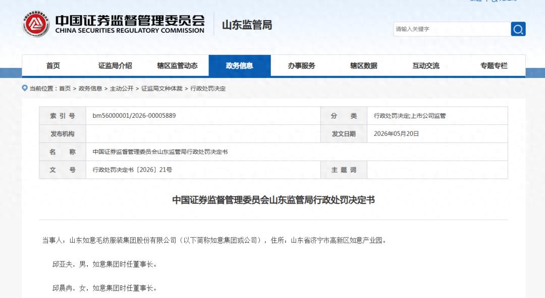Viewport: 545px width, 298px height.
Task: Go to 政务信息 in the breadcrumb
Action: coord(90,89)
